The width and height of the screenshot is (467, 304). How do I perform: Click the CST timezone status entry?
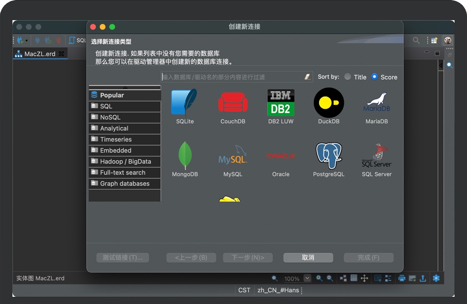point(244,290)
